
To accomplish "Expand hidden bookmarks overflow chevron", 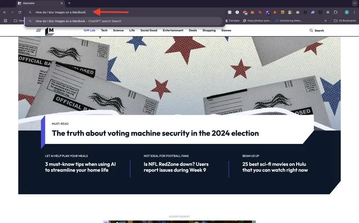I will [x=326, y=21].
